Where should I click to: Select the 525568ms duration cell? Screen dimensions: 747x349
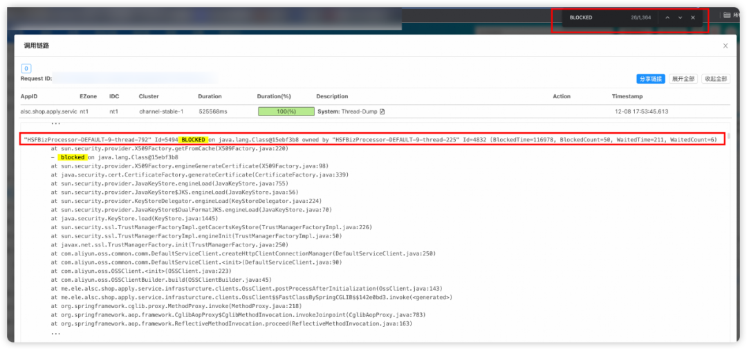(x=213, y=111)
